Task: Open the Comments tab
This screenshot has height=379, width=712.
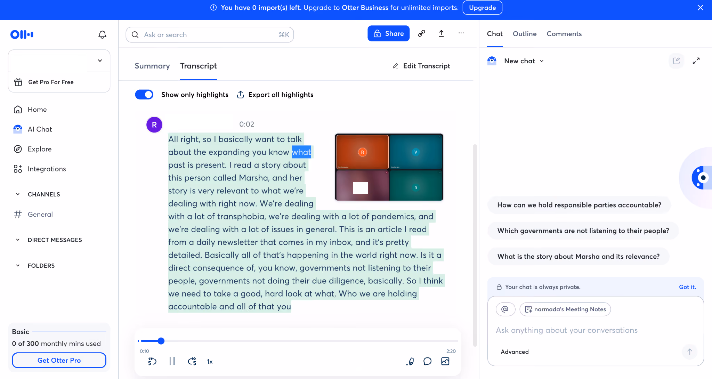Action: [x=564, y=34]
